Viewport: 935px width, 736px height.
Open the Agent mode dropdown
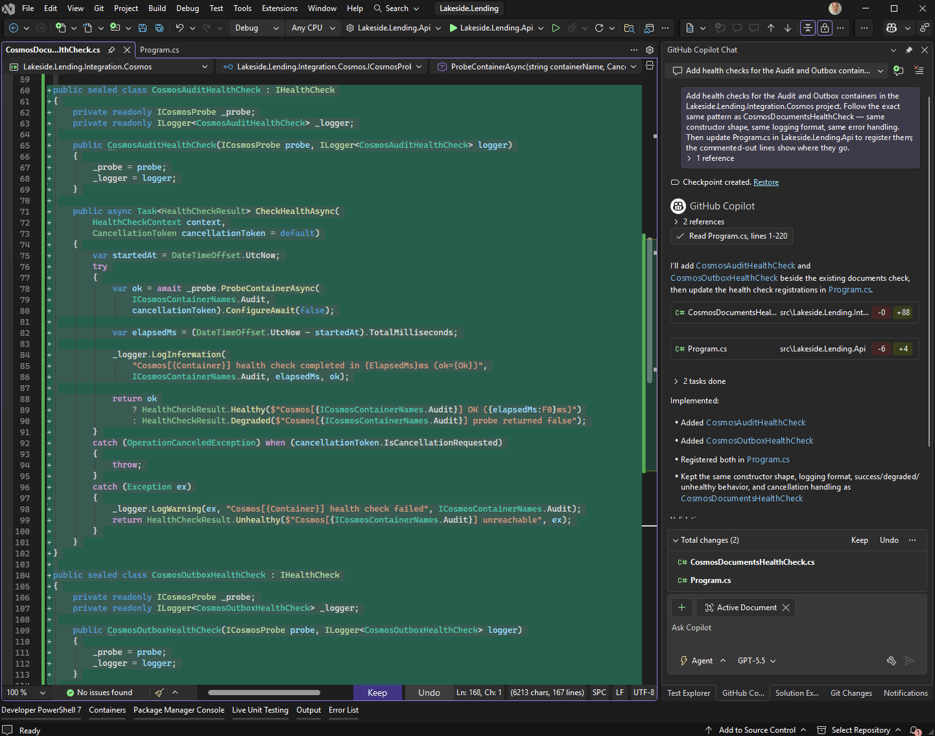point(702,661)
